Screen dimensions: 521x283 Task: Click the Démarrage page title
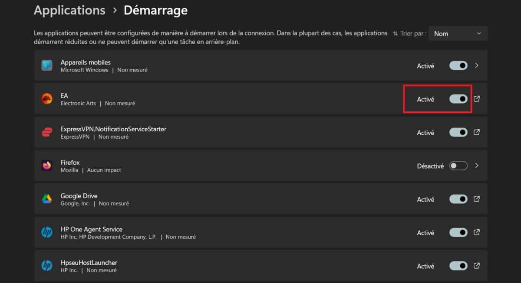pyautogui.click(x=155, y=10)
